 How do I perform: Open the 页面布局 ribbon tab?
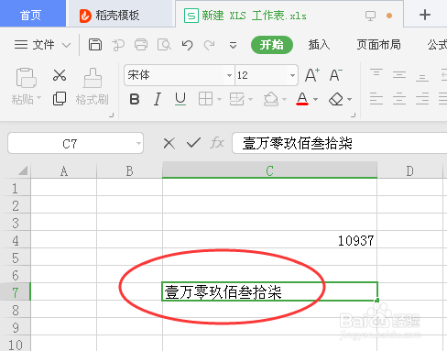pyautogui.click(x=378, y=45)
